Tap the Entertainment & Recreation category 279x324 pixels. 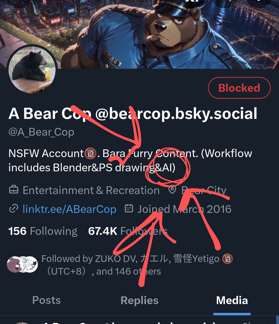(91, 190)
